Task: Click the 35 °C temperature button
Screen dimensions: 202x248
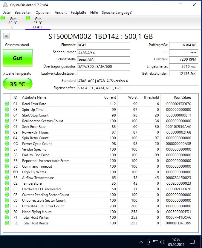Action: click(18, 84)
